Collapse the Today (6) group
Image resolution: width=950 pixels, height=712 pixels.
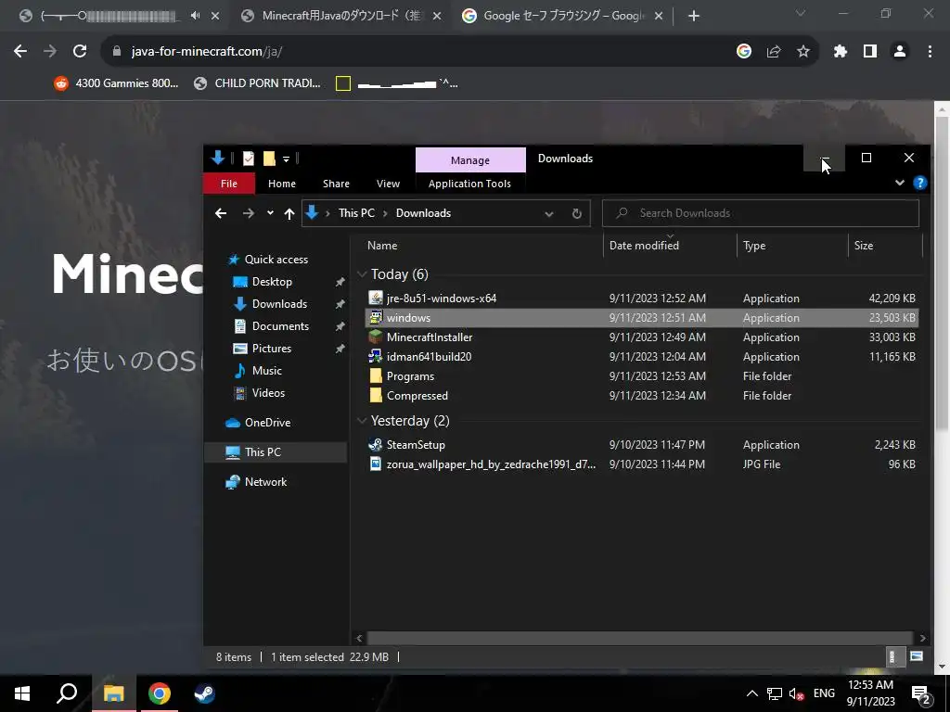[x=362, y=274]
